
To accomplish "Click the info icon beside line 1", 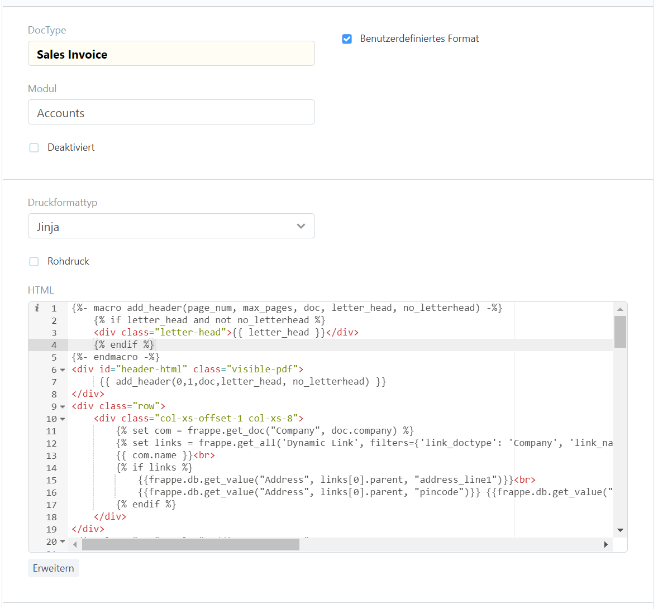I will pos(37,308).
